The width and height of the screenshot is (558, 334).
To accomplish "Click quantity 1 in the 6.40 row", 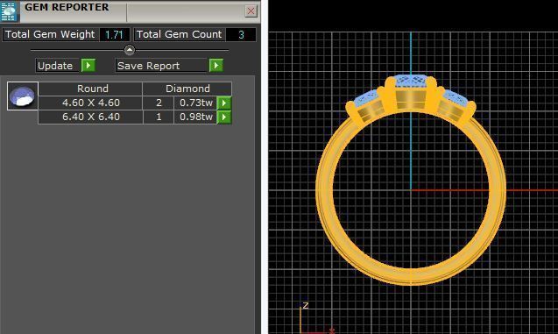I will tap(159, 117).
